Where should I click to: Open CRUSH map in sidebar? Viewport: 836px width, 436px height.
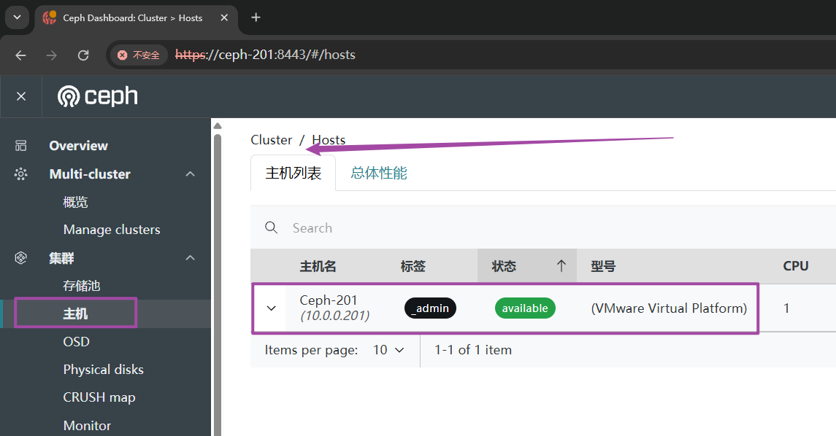pos(99,397)
